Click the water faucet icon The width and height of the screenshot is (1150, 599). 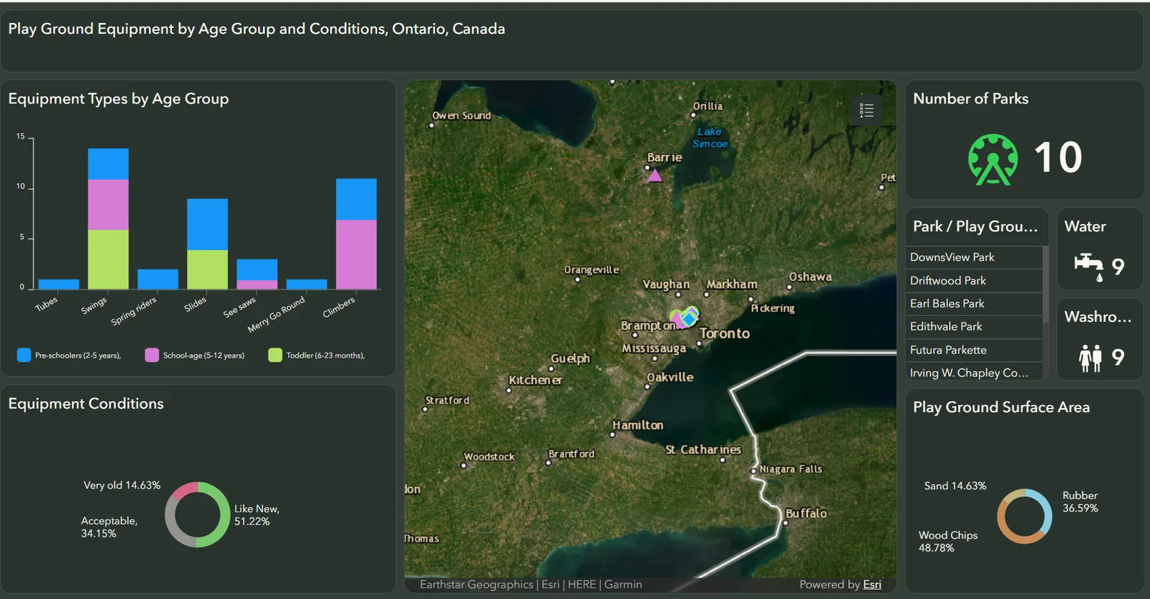[1089, 267]
